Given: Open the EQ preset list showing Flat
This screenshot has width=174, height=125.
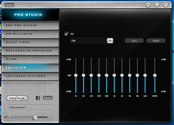Looking at the screenshot, I should coord(89,41).
